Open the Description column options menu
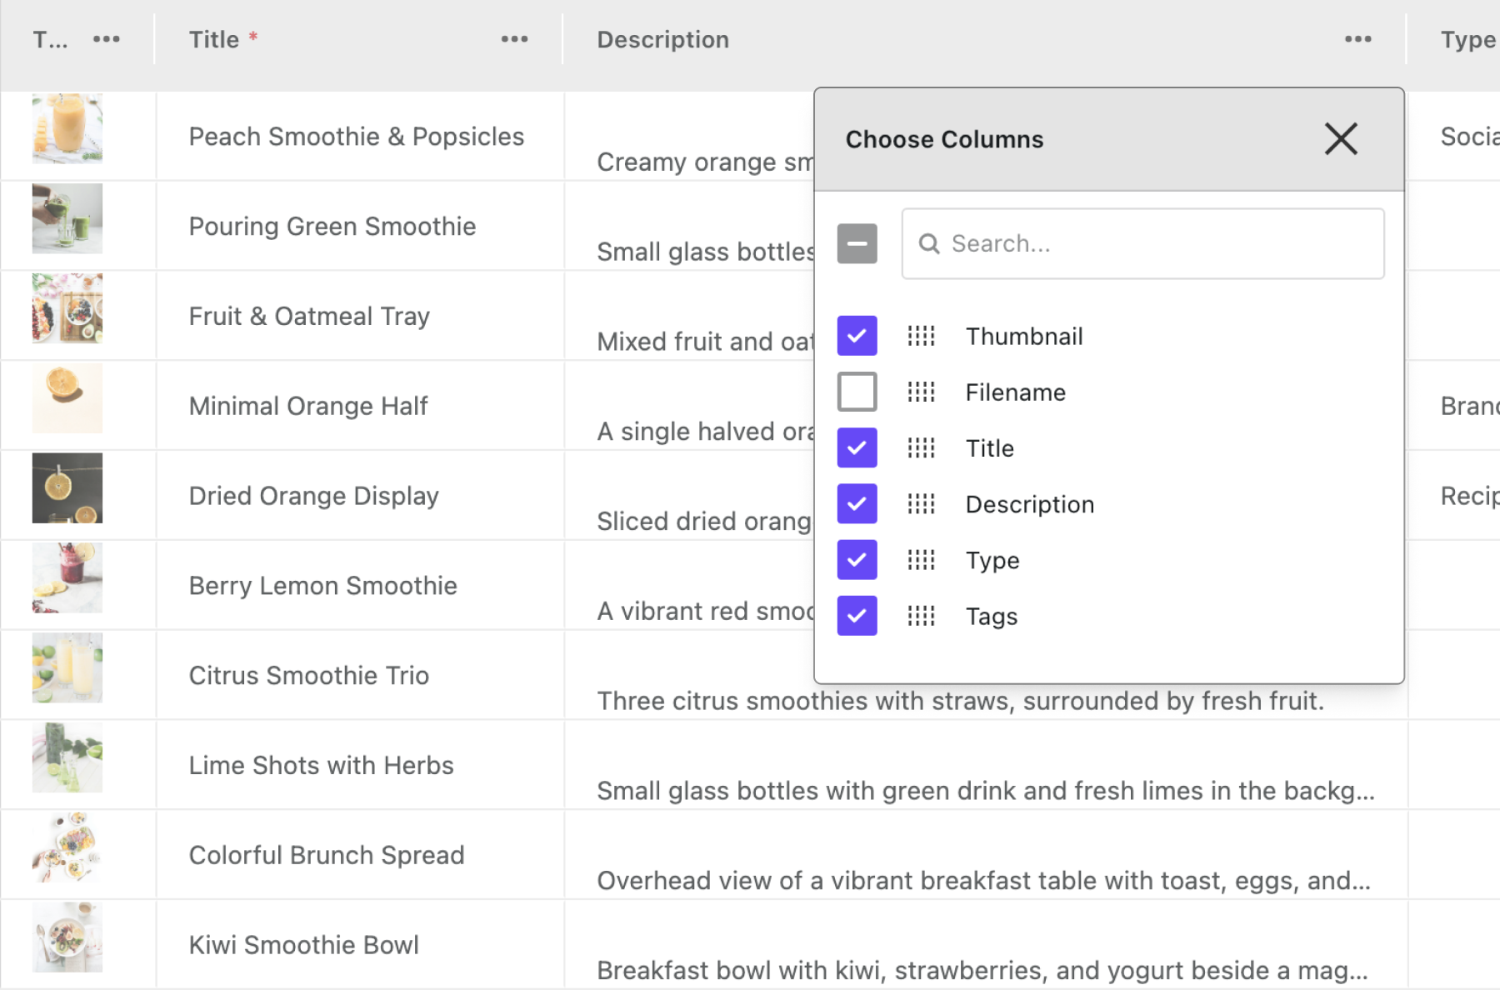This screenshot has width=1500, height=1000. [x=1358, y=38]
